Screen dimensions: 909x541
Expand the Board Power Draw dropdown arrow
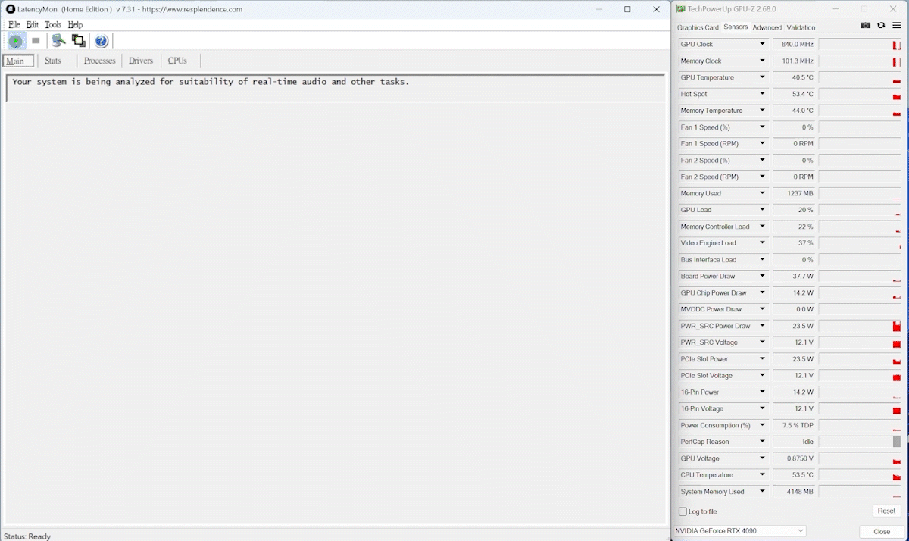coord(762,277)
